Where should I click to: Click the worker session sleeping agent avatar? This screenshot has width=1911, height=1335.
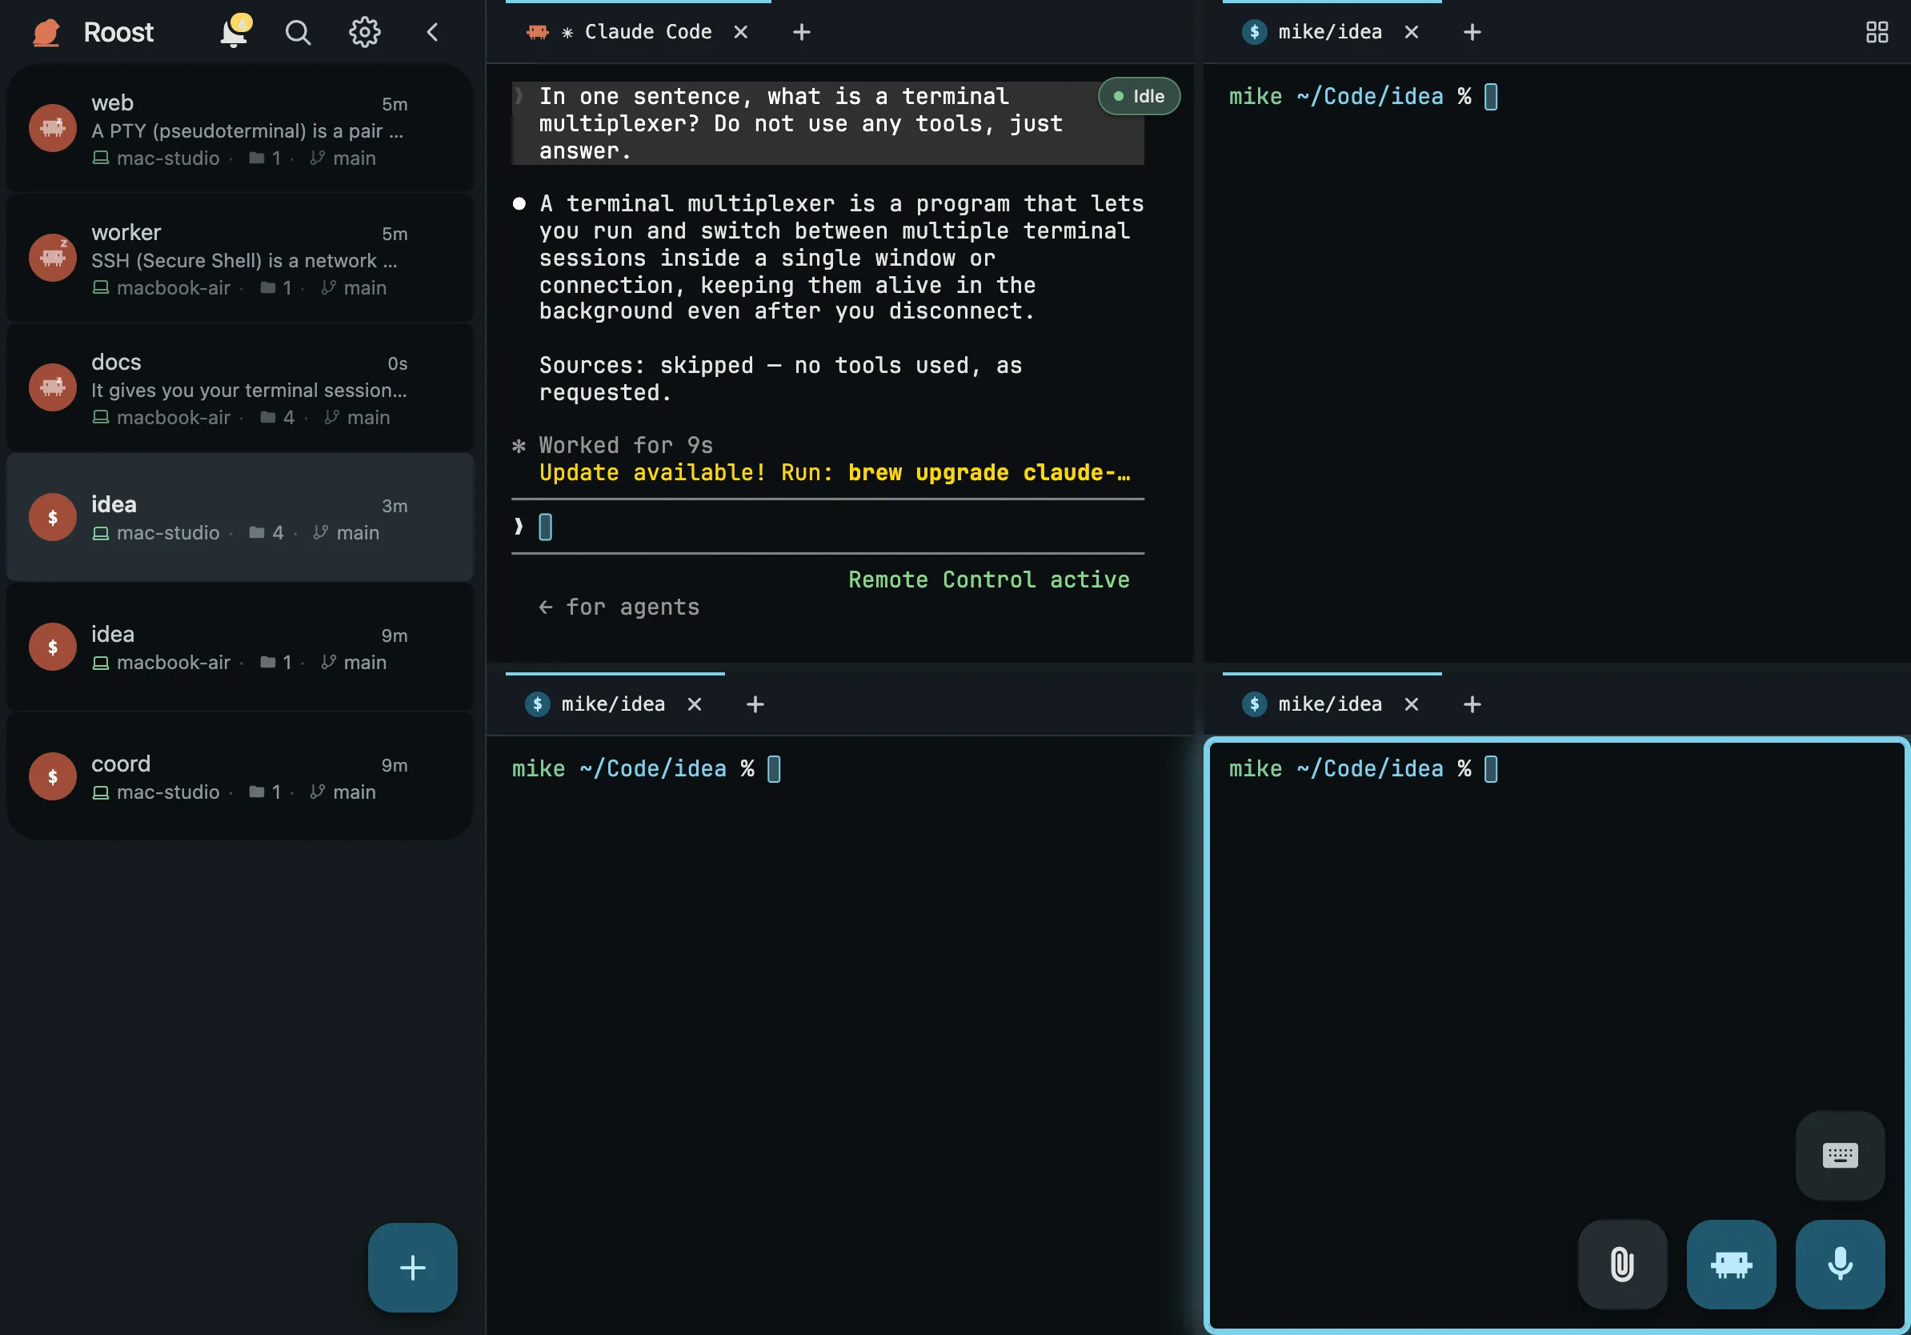53,258
